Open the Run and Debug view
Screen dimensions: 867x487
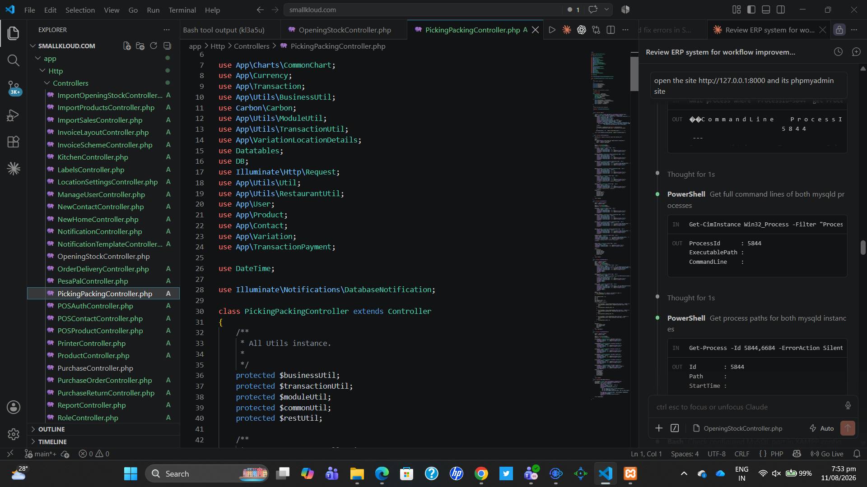click(x=14, y=115)
